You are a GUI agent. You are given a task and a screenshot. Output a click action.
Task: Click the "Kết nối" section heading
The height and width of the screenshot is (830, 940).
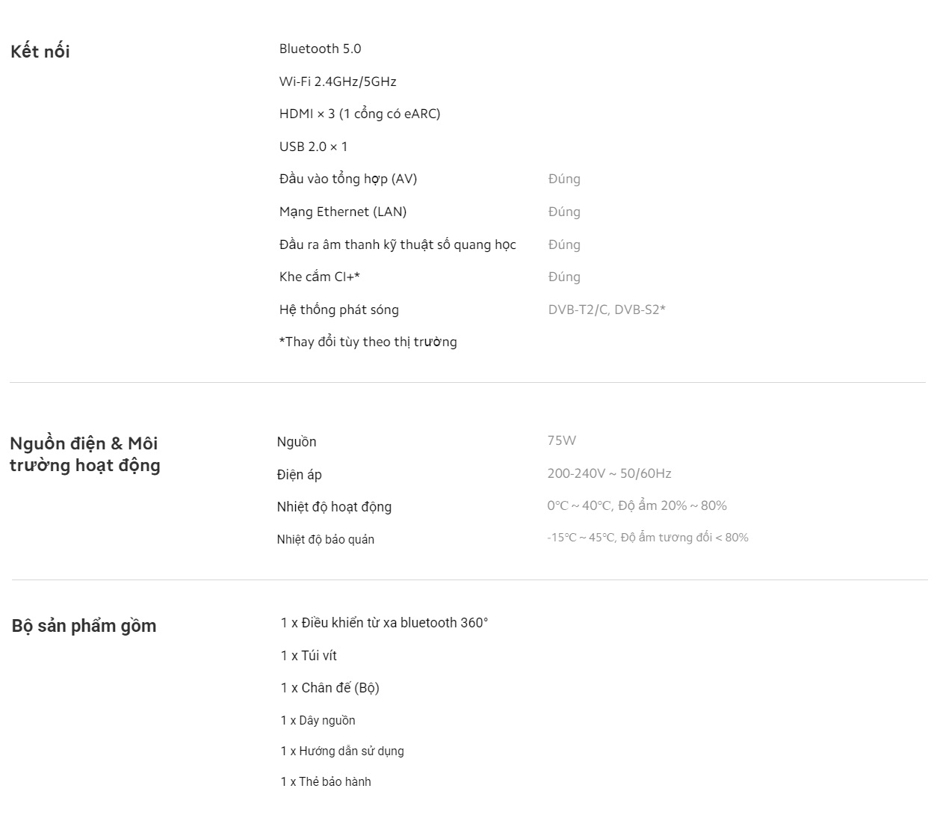coord(40,52)
